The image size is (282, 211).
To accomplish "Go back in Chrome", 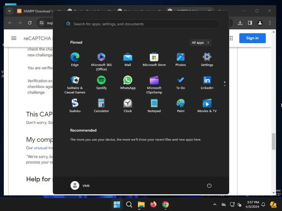I will (x=10, y=23).
